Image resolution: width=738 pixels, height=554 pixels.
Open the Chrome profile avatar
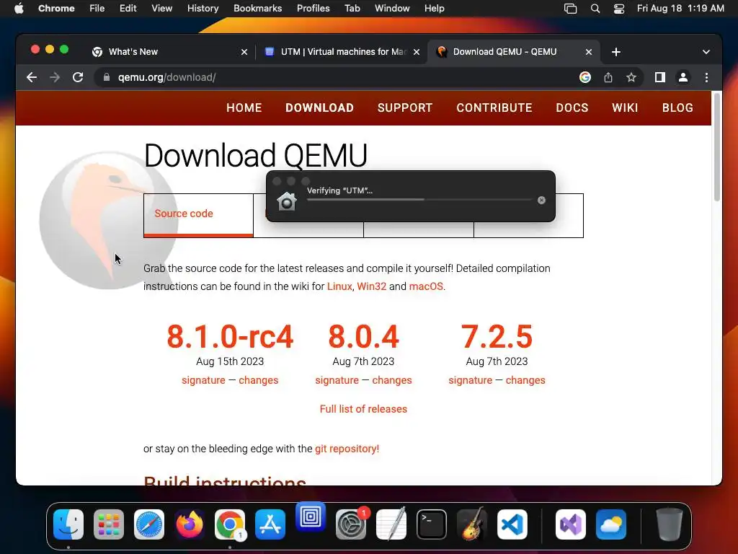(683, 77)
